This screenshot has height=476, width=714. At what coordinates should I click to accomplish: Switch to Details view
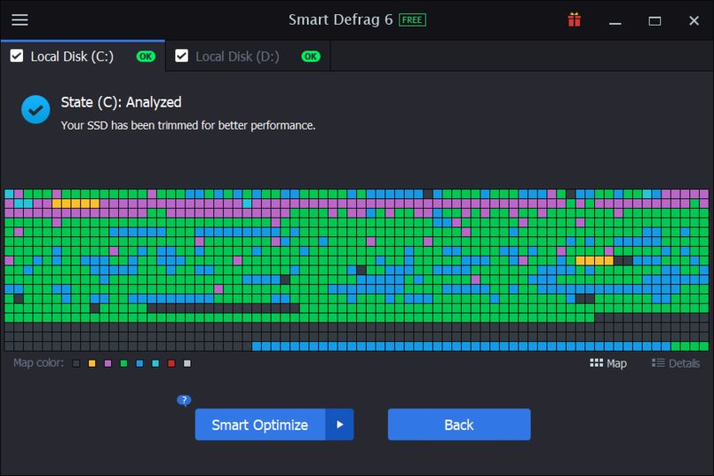(x=676, y=363)
